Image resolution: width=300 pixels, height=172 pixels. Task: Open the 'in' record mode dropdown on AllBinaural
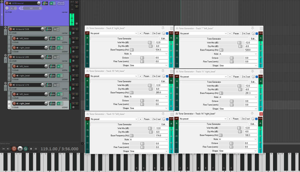tap(13, 8)
